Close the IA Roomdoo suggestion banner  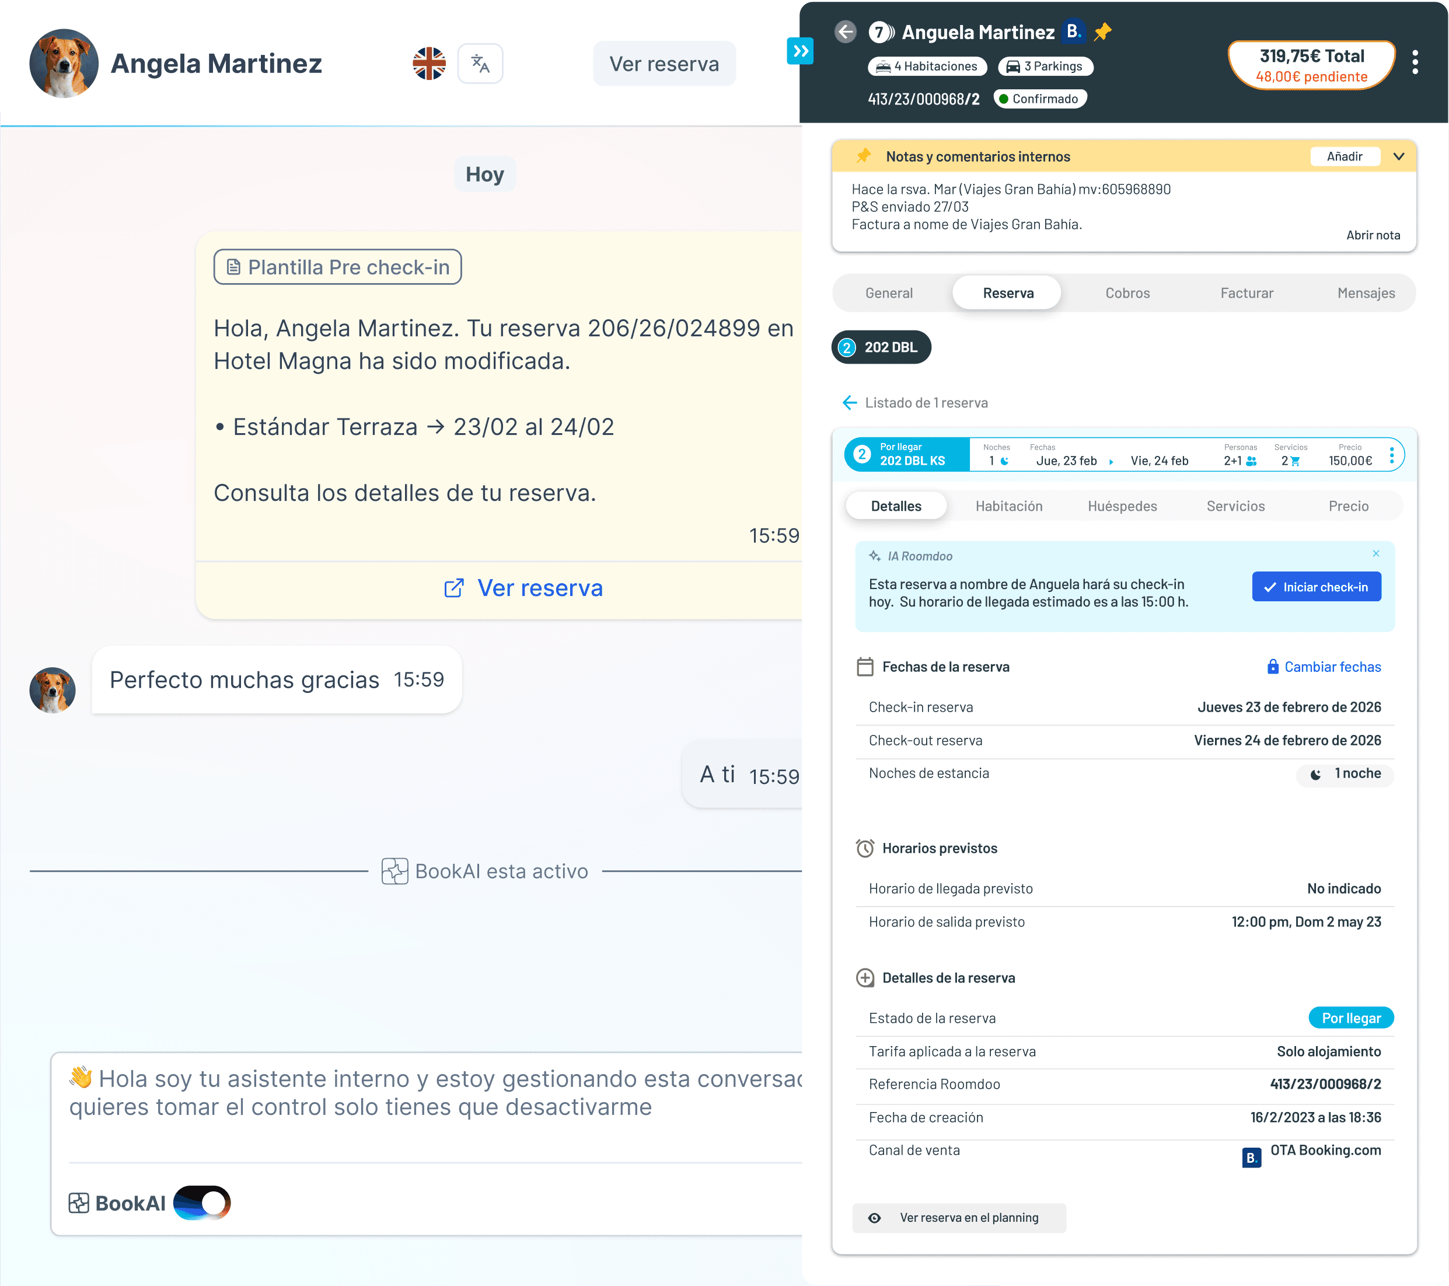[x=1375, y=553]
